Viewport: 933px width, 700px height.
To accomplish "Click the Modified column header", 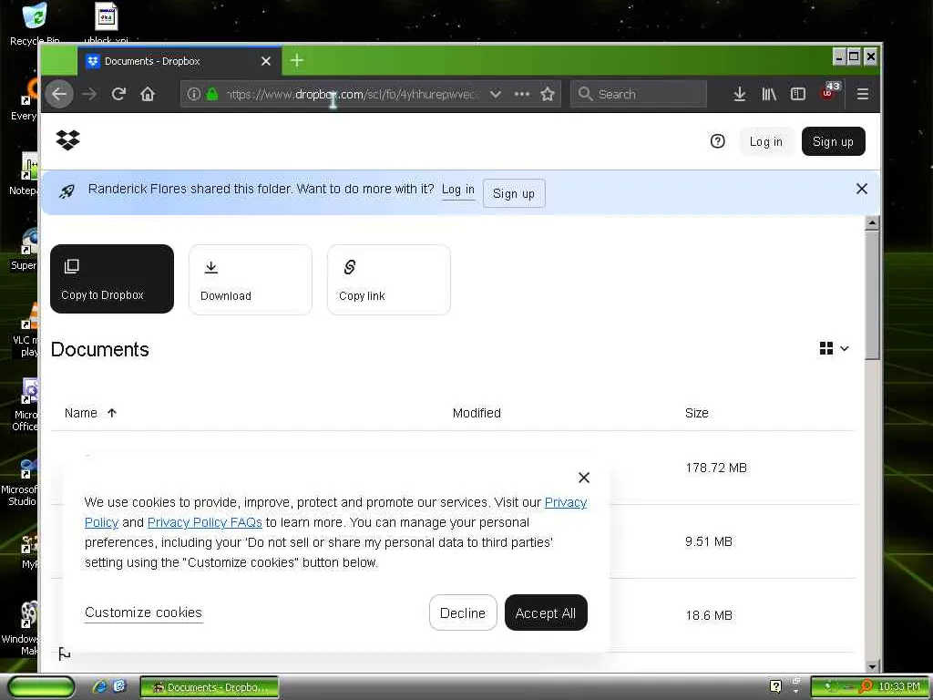I will (x=477, y=413).
